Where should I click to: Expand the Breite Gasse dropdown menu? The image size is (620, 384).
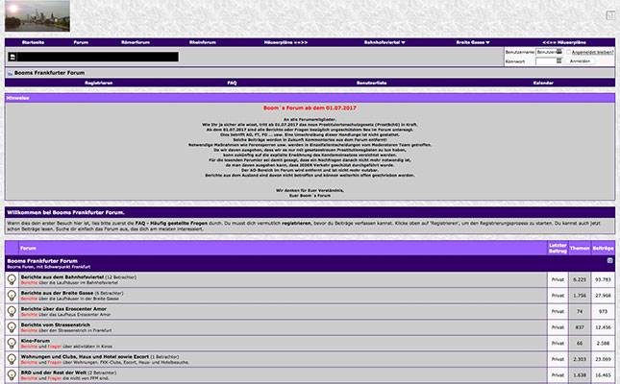coord(473,42)
